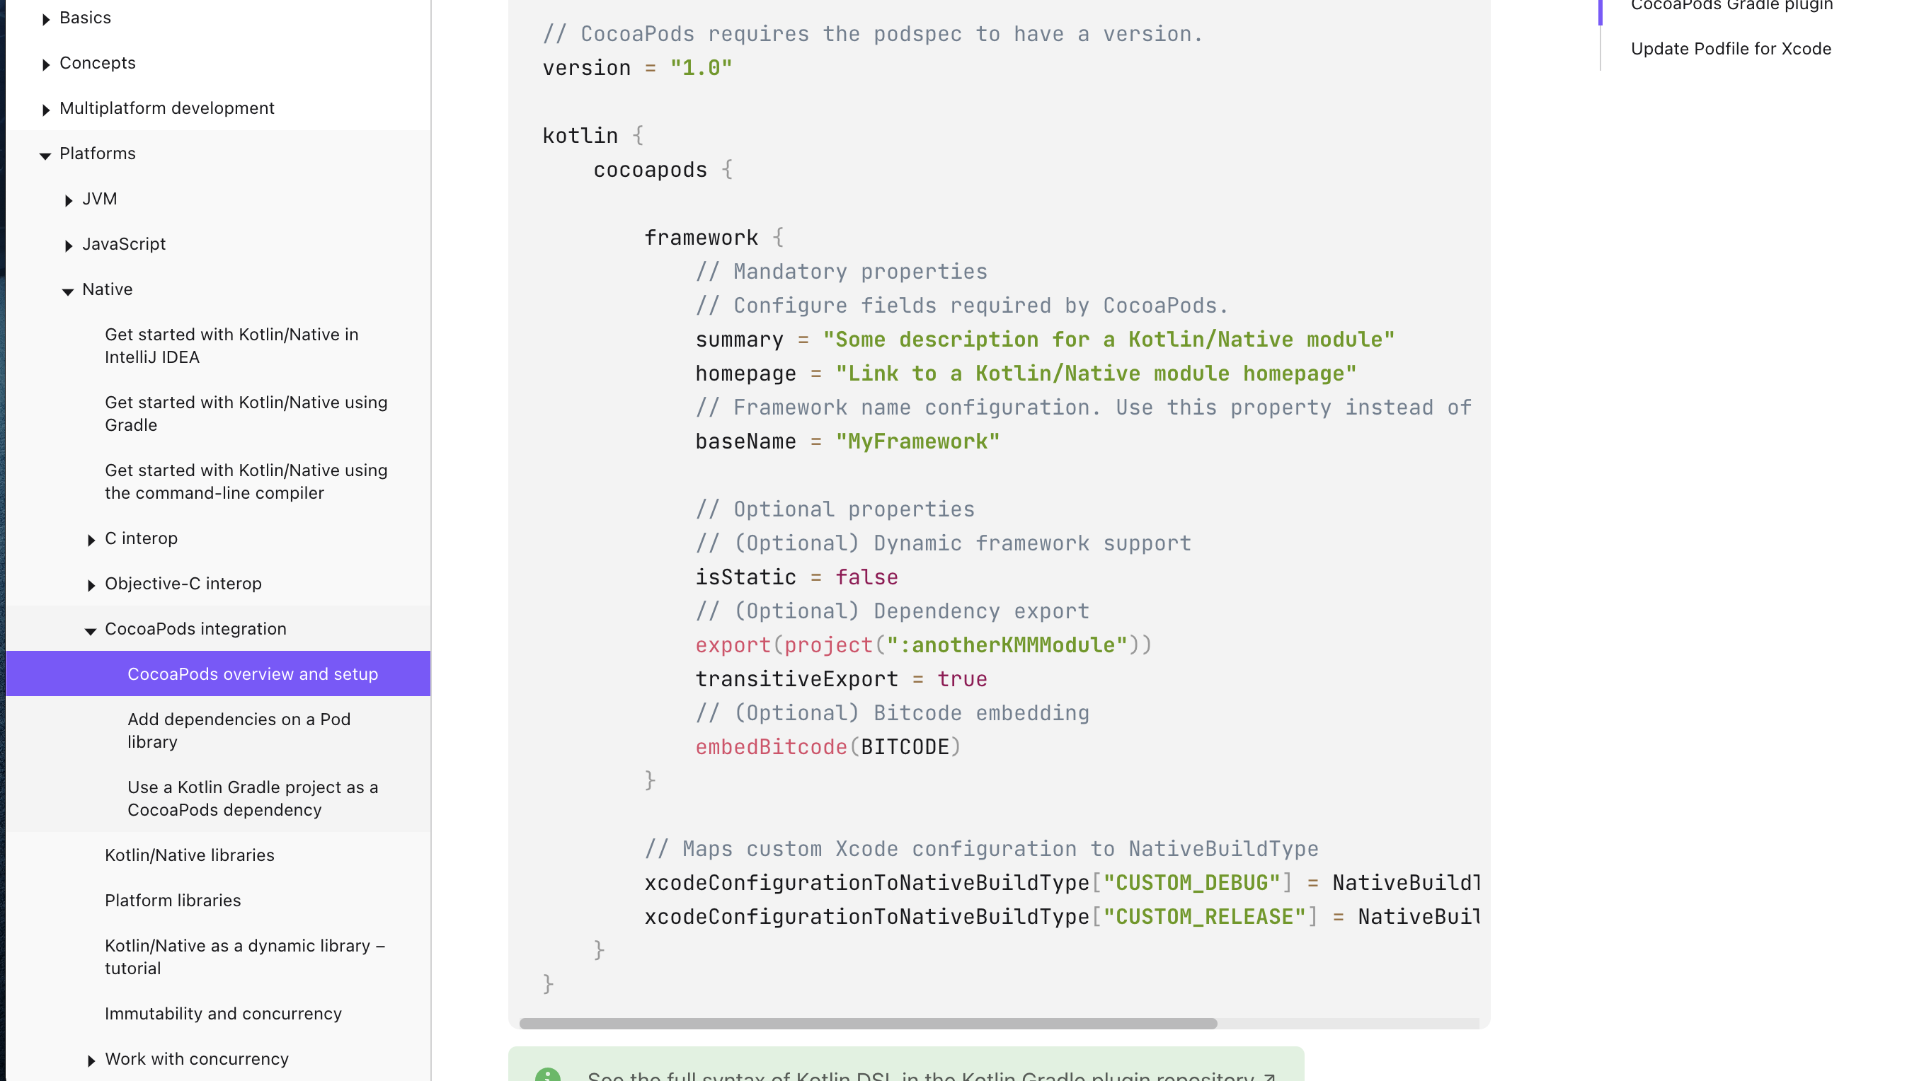Image resolution: width=1924 pixels, height=1081 pixels.
Task: Open Add dependencies on a Pod library
Action: [239, 730]
